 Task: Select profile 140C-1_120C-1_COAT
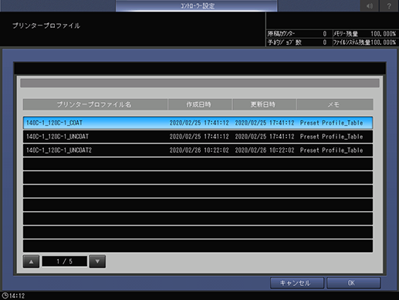pos(198,123)
